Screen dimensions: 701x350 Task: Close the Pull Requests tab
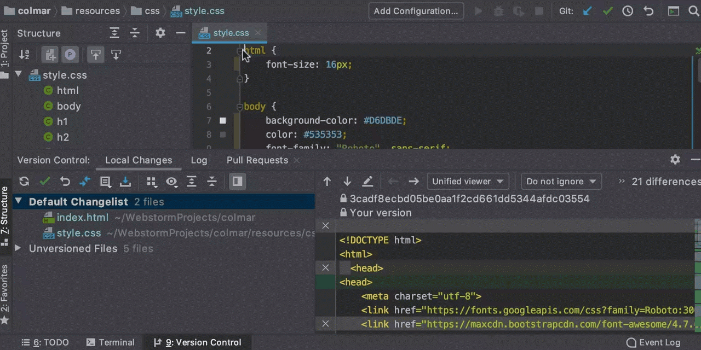[297, 160]
